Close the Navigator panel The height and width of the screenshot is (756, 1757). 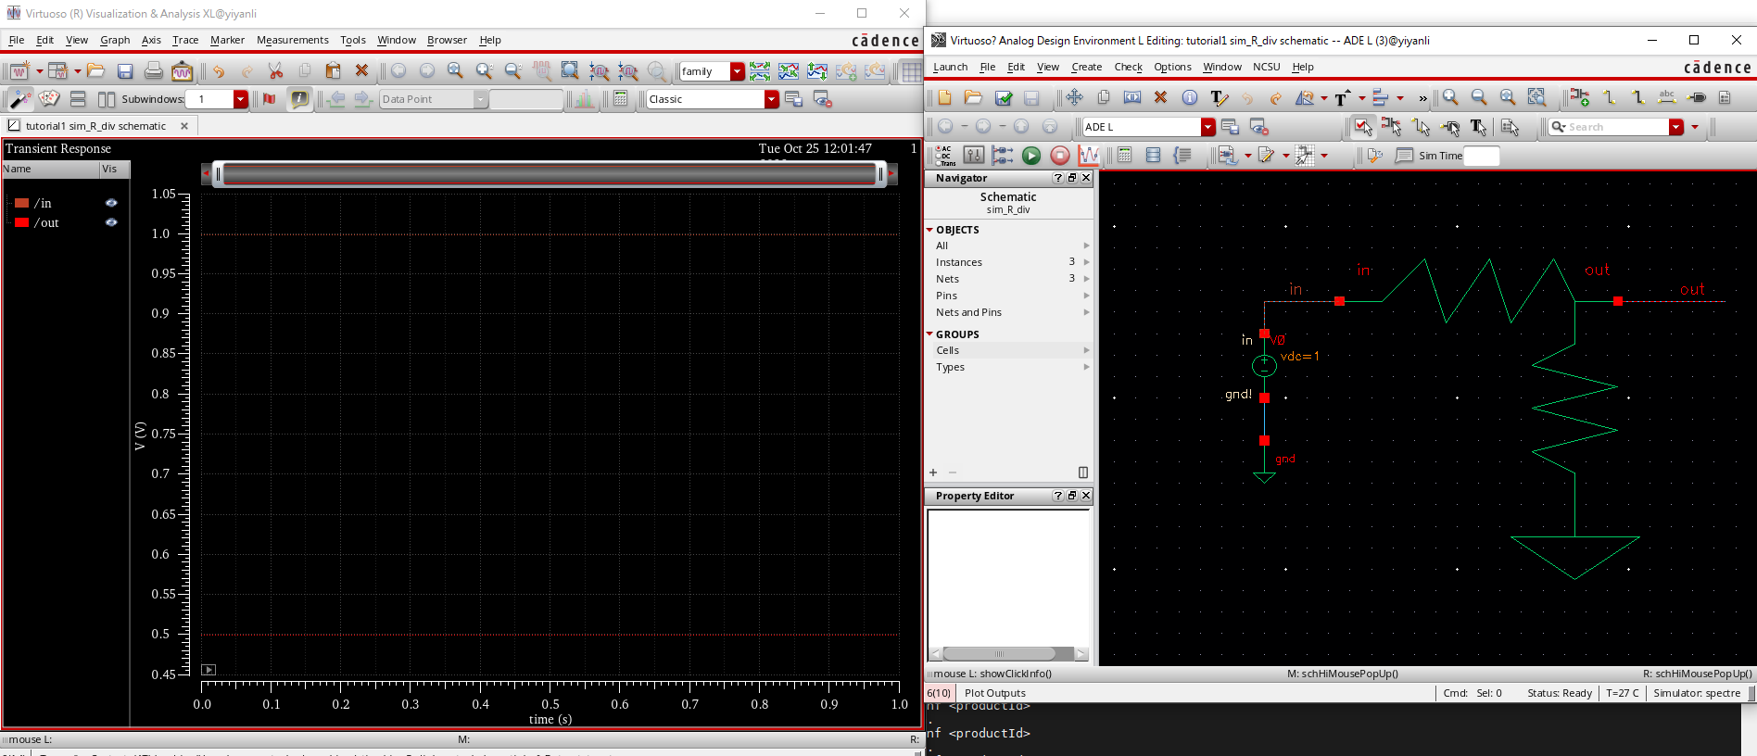[x=1086, y=178]
